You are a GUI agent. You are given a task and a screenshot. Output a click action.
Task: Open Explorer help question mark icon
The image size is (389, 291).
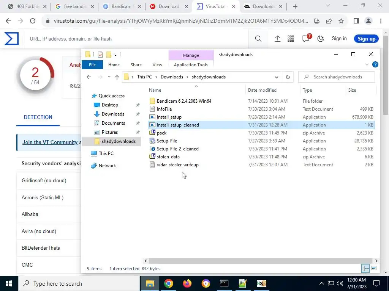tap(375, 65)
